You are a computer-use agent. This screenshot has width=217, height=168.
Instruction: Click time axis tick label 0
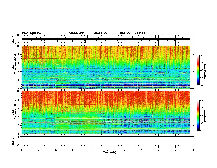[x=22, y=150]
